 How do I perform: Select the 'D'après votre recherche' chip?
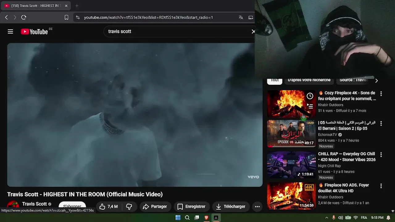(x=309, y=80)
